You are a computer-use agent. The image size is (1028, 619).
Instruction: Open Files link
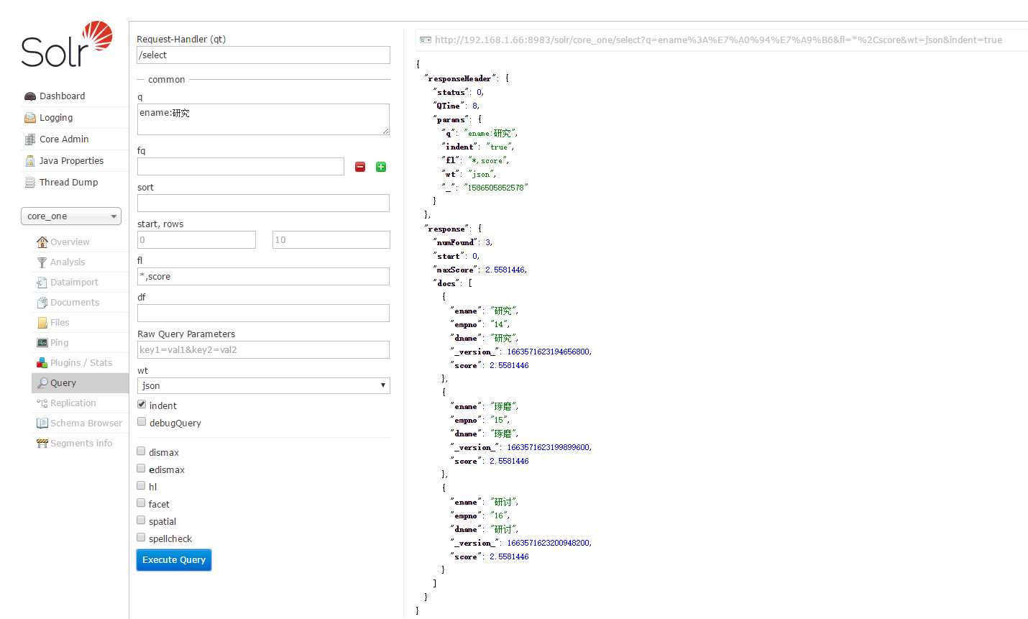[60, 323]
